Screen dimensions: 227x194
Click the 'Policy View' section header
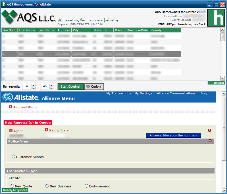(111, 141)
